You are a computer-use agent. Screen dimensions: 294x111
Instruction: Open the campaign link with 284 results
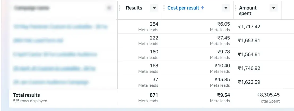pos(60,27)
